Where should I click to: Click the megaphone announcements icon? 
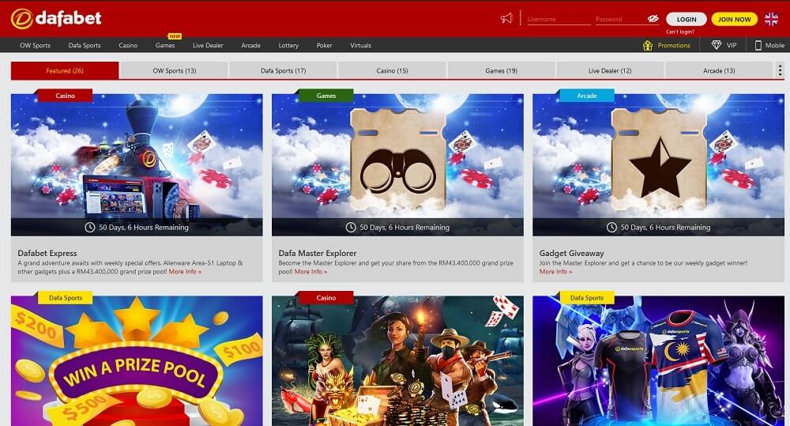coord(506,18)
